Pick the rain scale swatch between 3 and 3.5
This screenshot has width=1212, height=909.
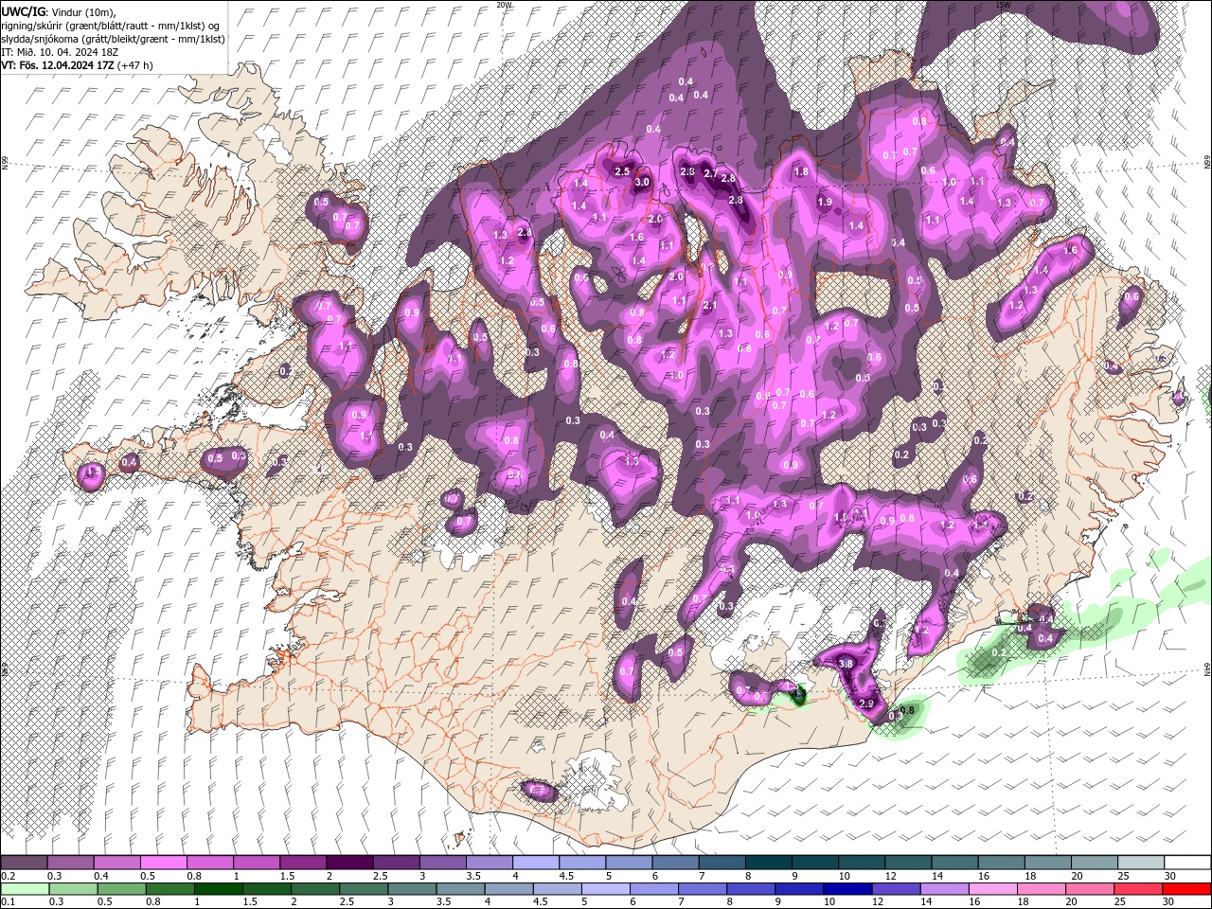414,889
